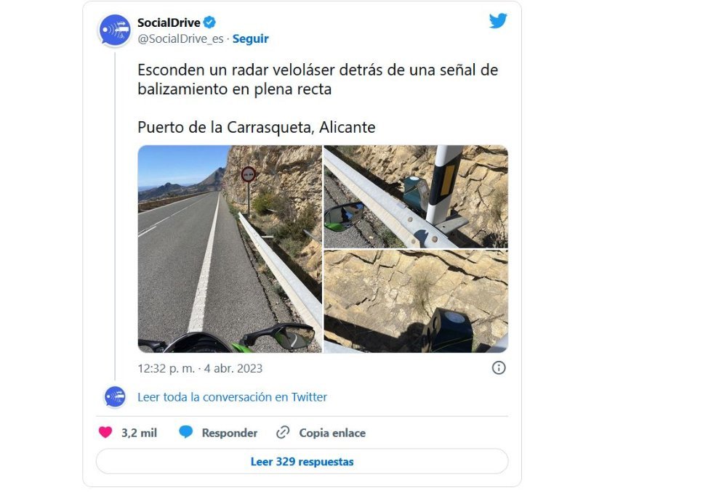Open the SocialDrive profile avatar
727x493 pixels.
(x=115, y=30)
